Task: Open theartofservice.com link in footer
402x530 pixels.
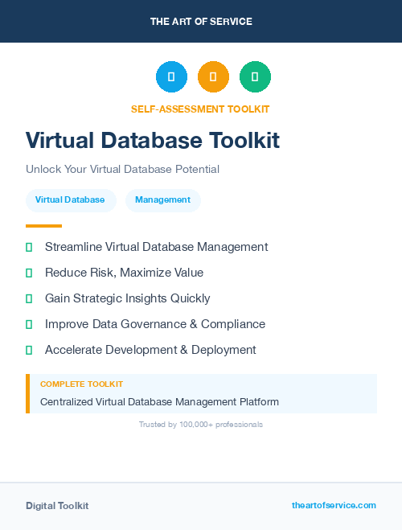Action: [334, 505]
